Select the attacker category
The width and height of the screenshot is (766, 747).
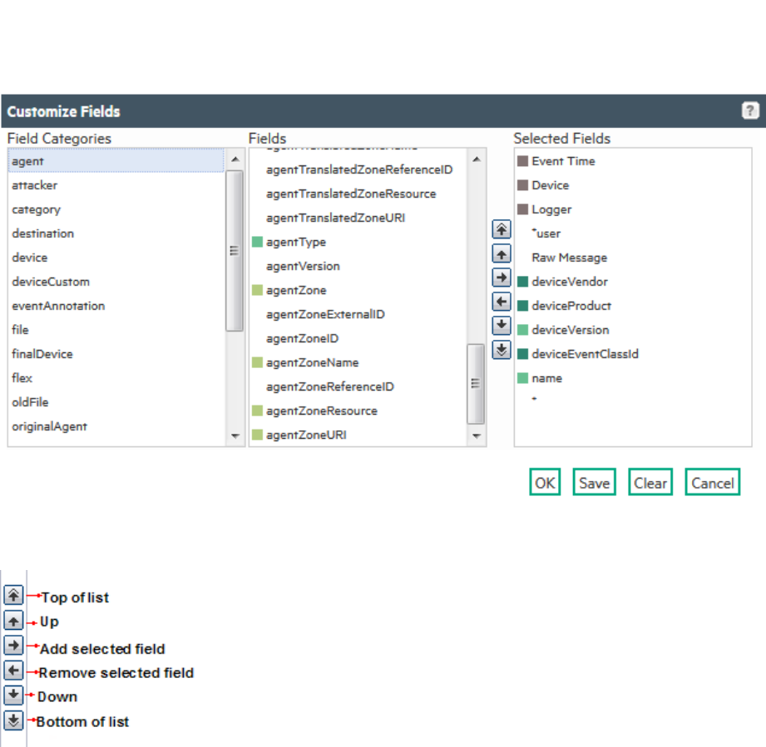(116, 185)
